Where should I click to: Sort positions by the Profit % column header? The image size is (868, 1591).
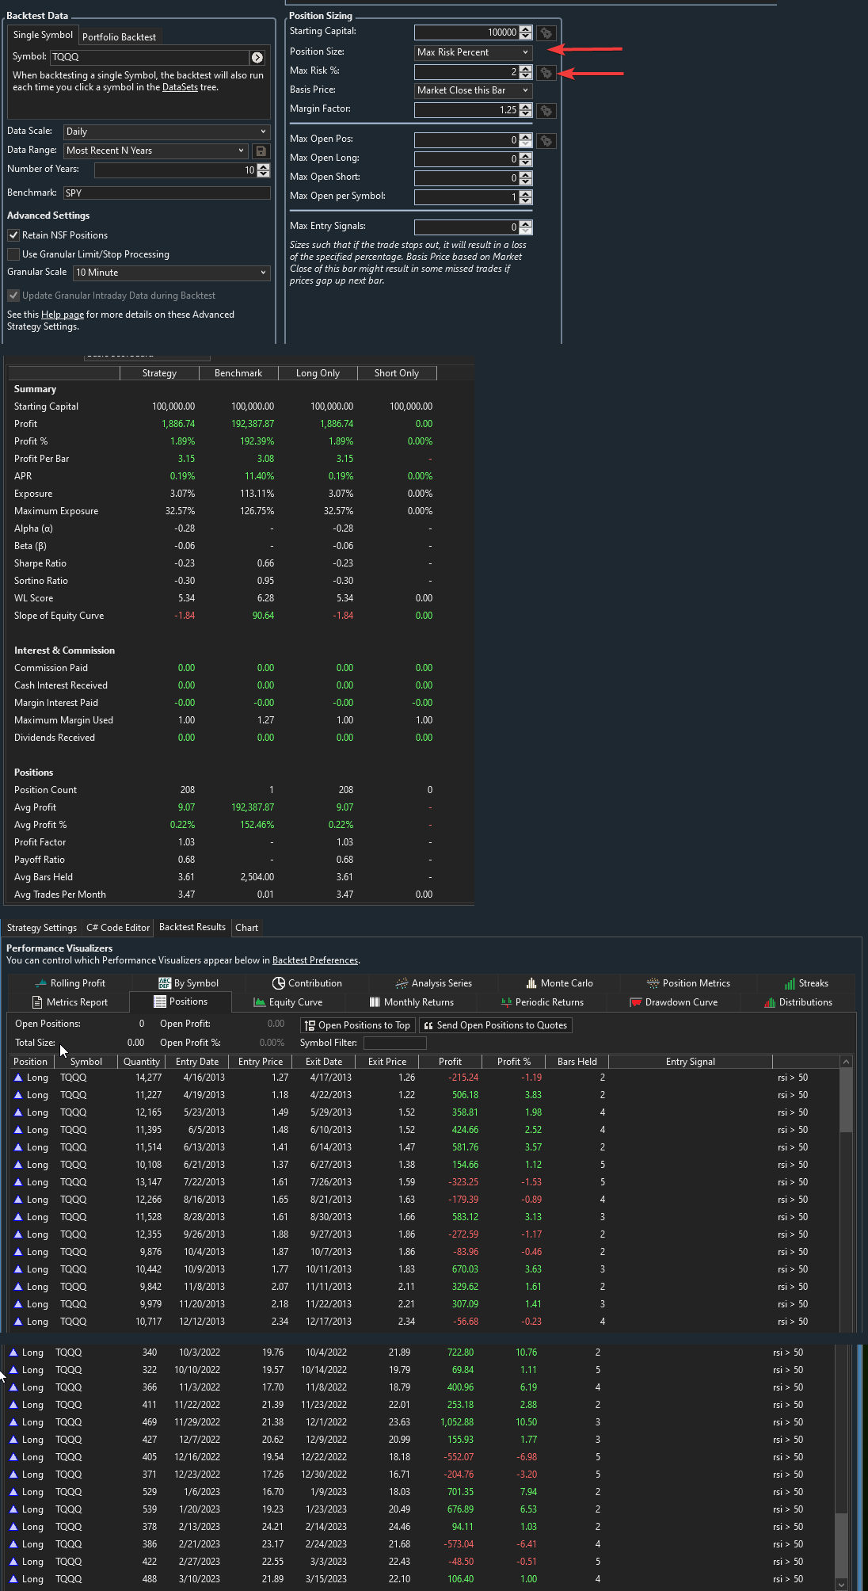(x=514, y=1062)
